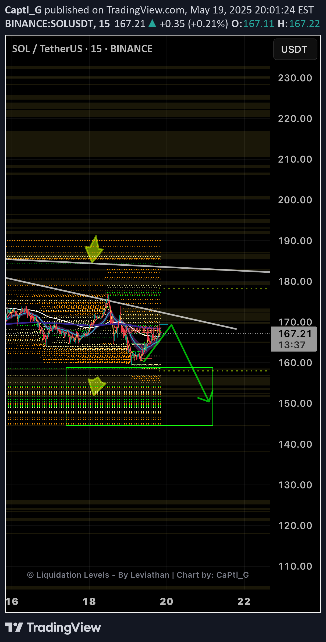This screenshot has width=326, height=642.
Task: Click the BINANCE:SOLUSDT symbol in header
Action: pyautogui.click(x=49, y=24)
